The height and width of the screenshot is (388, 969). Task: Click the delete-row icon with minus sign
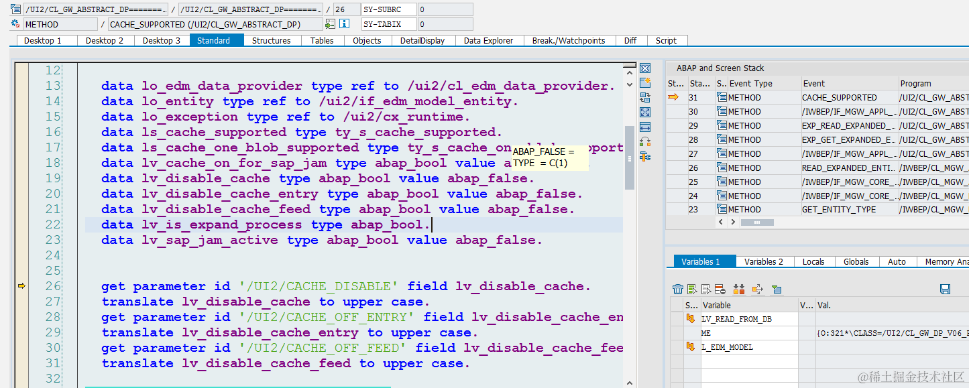pyautogui.click(x=719, y=289)
